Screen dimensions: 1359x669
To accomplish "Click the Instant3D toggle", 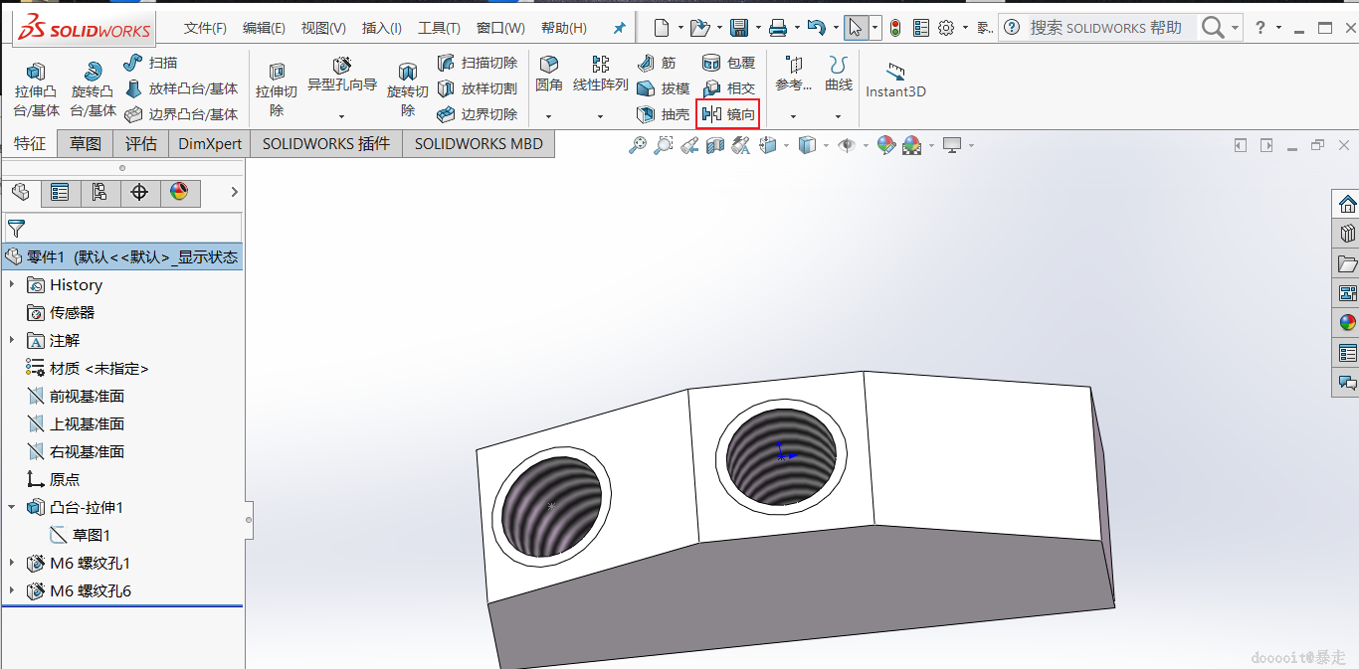I will pyautogui.click(x=895, y=81).
